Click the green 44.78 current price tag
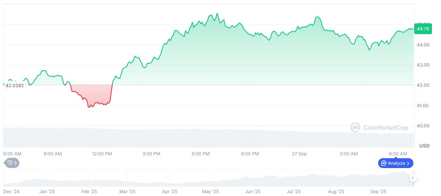This screenshot has width=441, height=196. tap(422, 29)
